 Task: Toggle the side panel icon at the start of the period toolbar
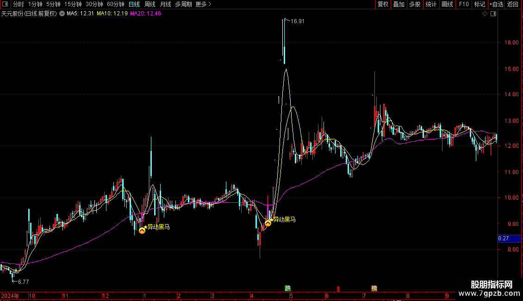coord(5,4)
